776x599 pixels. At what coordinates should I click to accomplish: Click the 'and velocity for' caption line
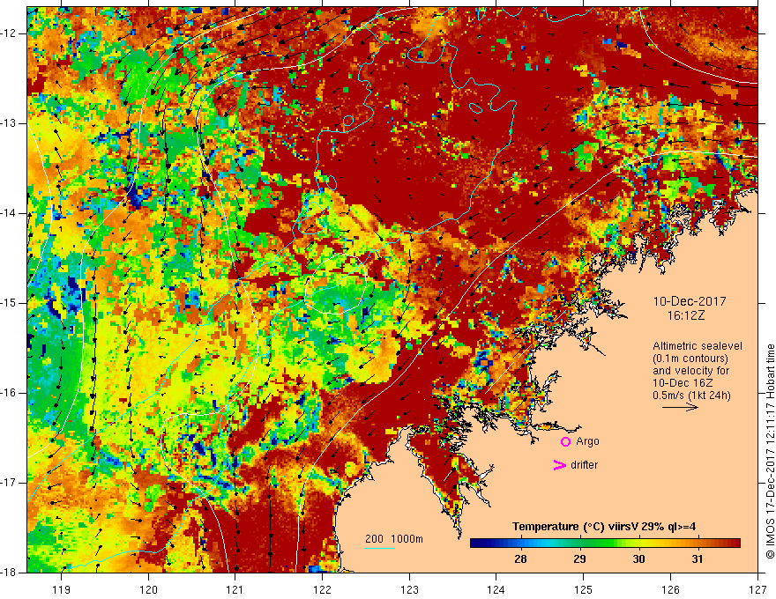click(x=690, y=371)
